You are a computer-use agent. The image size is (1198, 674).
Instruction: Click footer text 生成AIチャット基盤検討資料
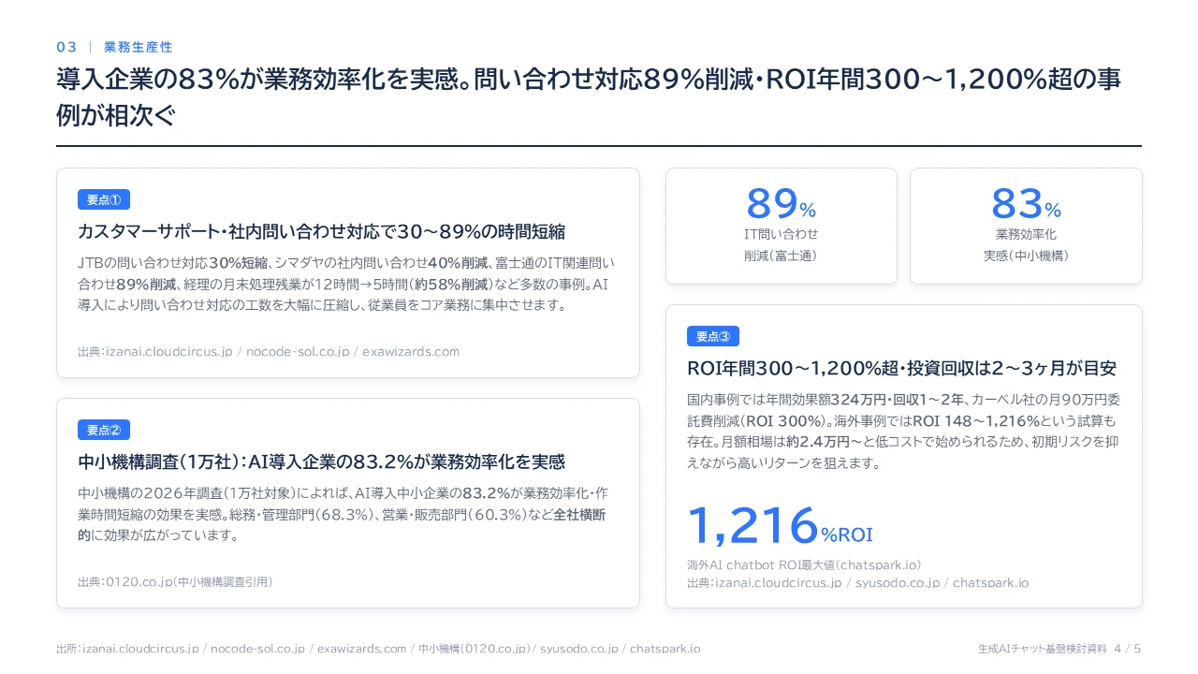[1042, 649]
